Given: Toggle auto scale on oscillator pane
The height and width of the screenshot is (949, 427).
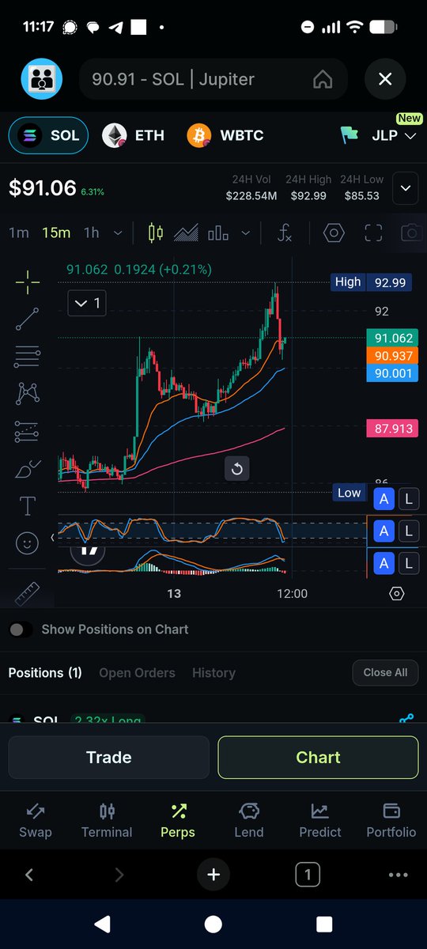Looking at the screenshot, I should pyautogui.click(x=384, y=531).
